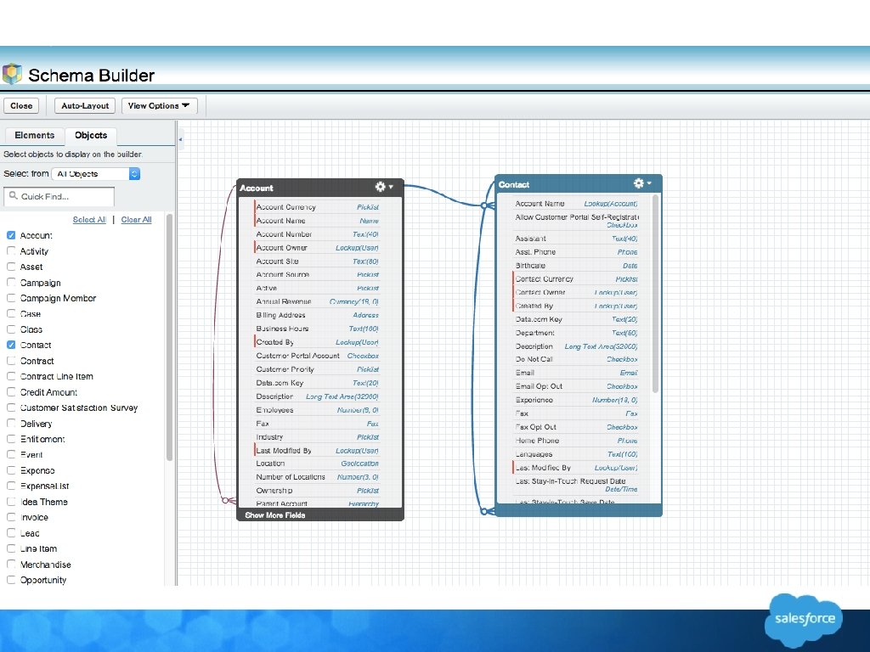Check the Invoice object checkbox
This screenshot has width=870, height=652.
coord(11,517)
